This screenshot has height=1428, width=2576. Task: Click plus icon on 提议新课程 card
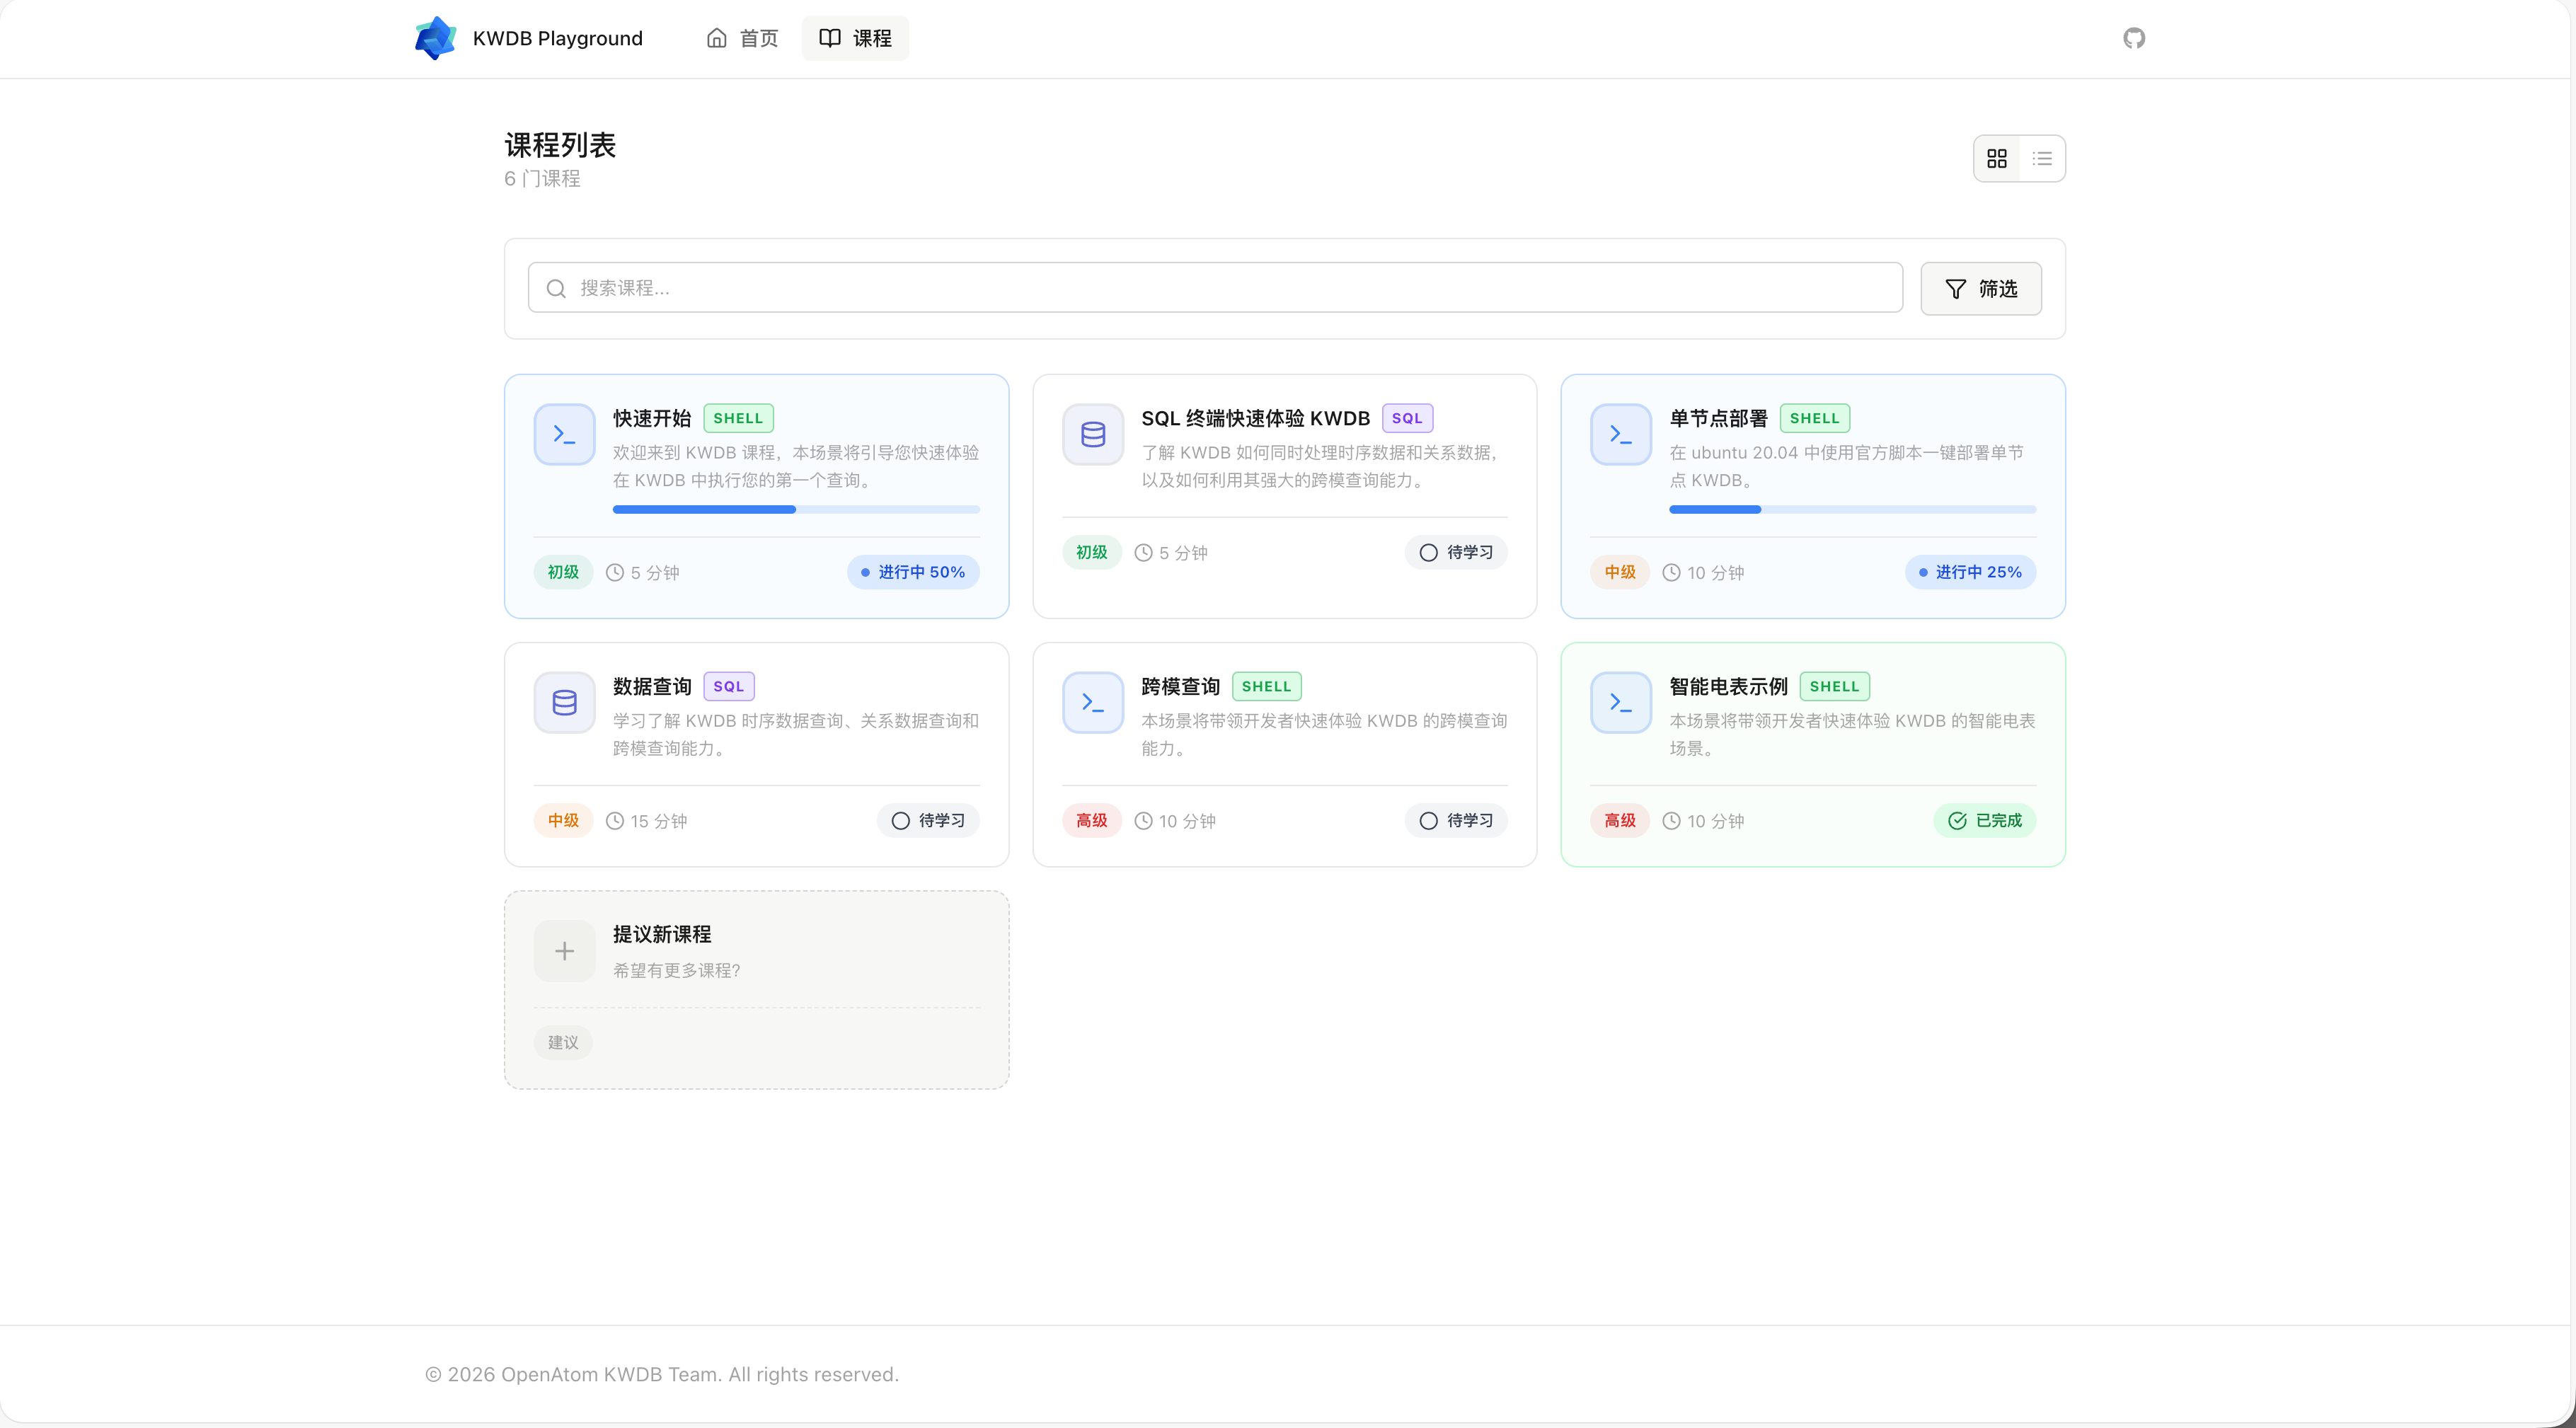click(564, 950)
